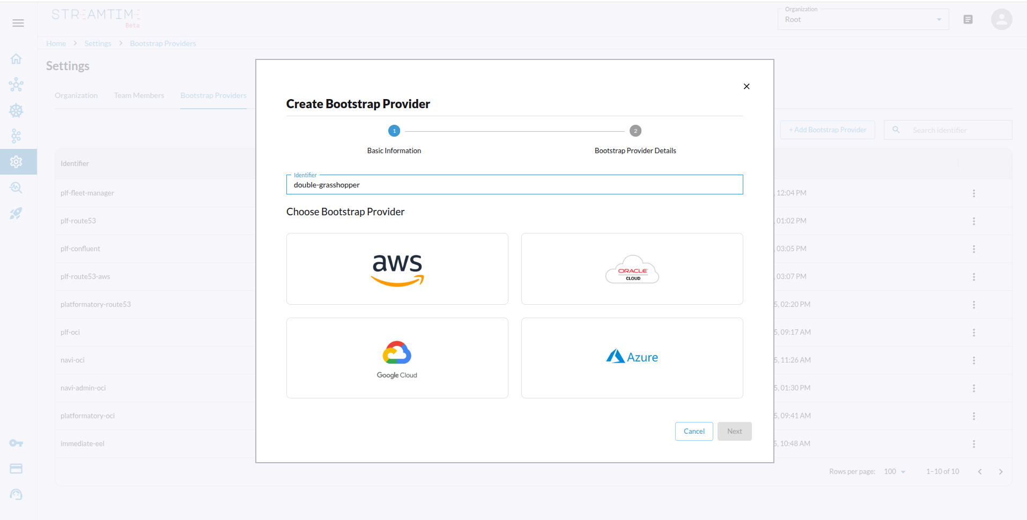This screenshot has width=1027, height=520.
Task: Open the connectors branch sidebar icon
Action: pyautogui.click(x=16, y=136)
